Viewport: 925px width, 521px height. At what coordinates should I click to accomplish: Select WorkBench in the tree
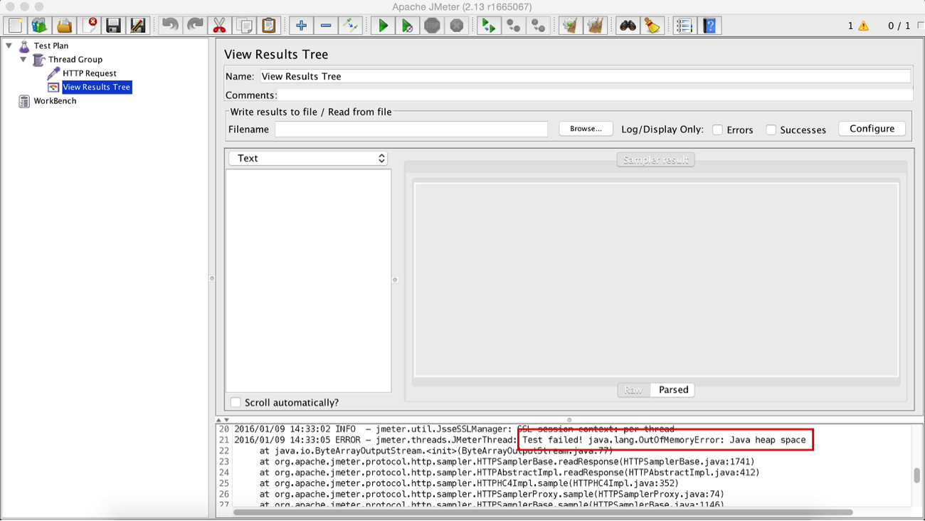(x=55, y=101)
